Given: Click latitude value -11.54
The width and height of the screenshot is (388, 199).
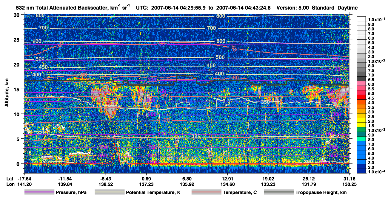Looking at the screenshot, I should [x=65, y=178].
